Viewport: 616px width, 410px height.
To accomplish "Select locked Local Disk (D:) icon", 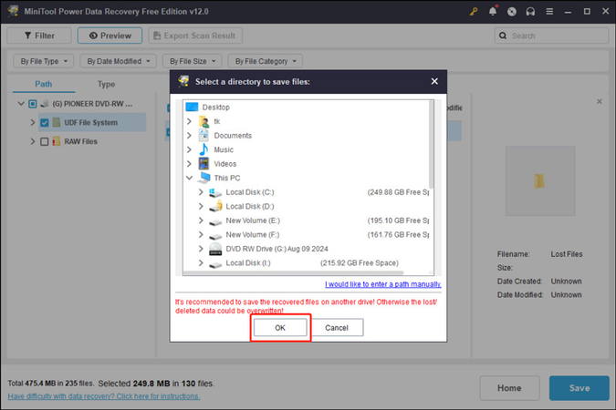I will 215,207.
